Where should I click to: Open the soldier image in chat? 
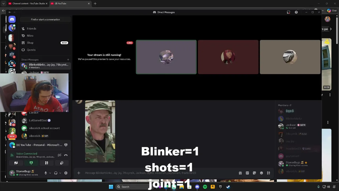(100, 131)
